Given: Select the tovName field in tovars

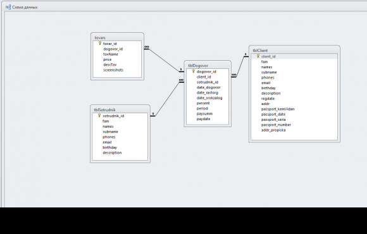Looking at the screenshot, I should [x=111, y=54].
